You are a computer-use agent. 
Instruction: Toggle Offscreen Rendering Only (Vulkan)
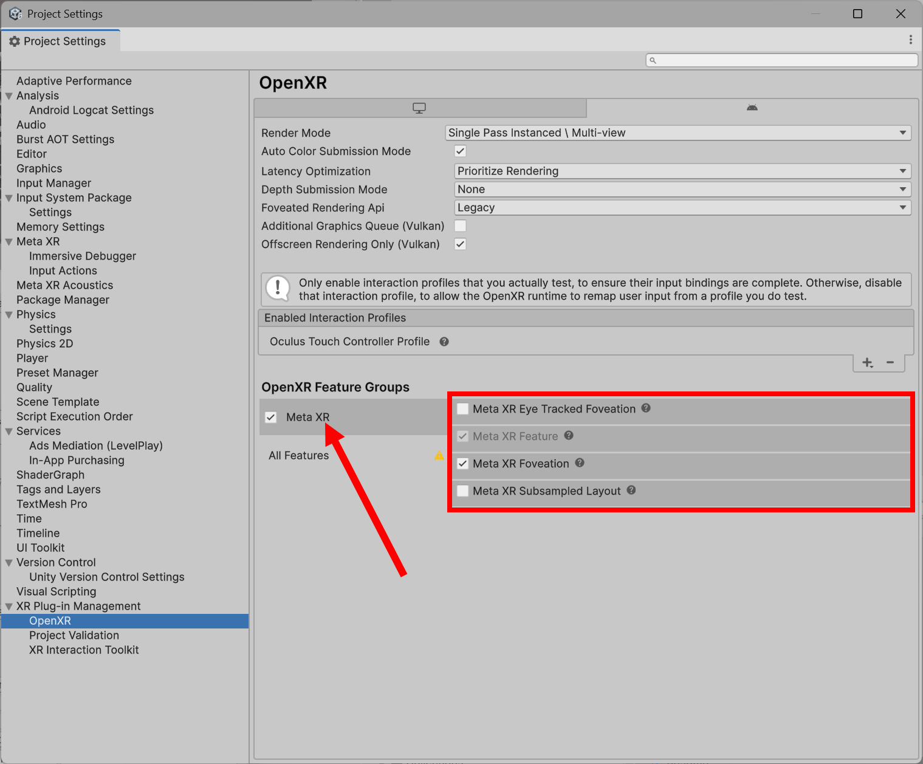pyautogui.click(x=461, y=244)
